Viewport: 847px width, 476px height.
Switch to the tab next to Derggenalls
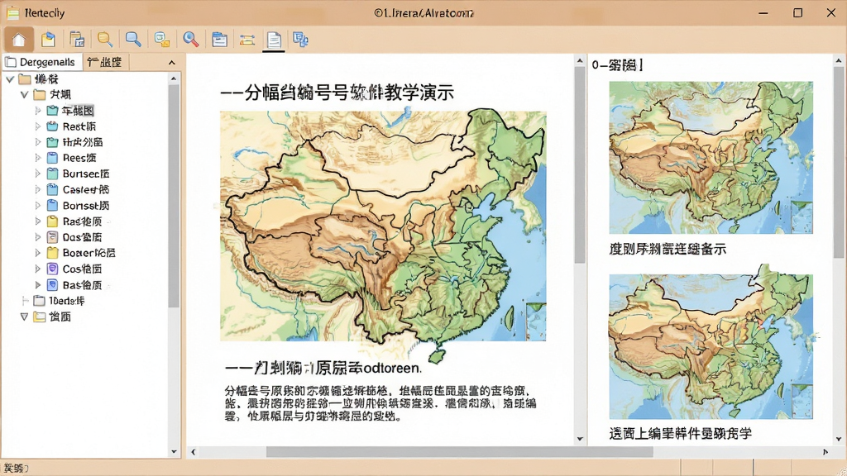pyautogui.click(x=105, y=62)
